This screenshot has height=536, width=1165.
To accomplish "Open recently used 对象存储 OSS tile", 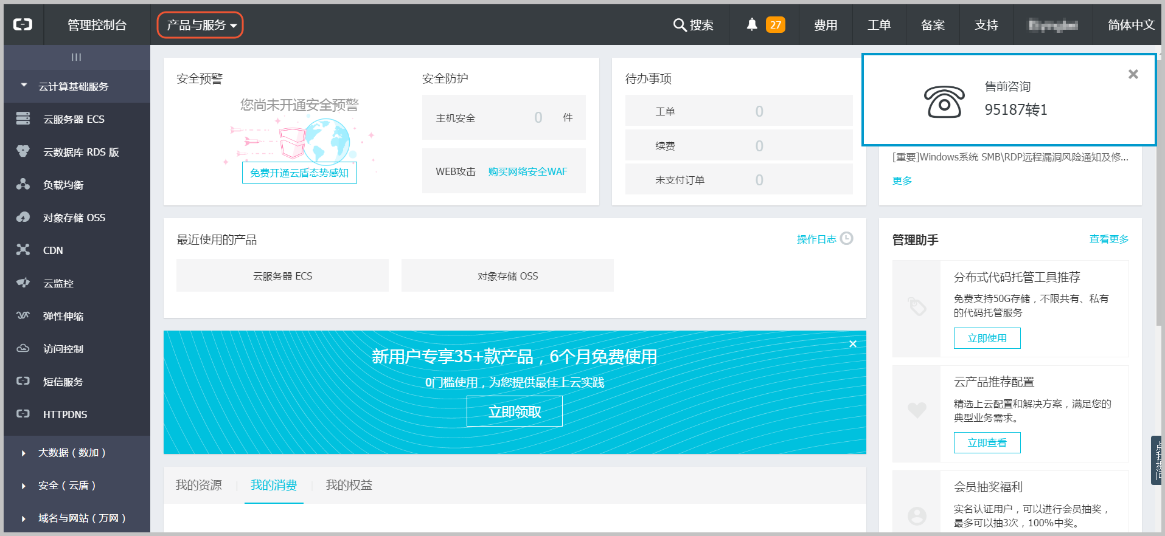I will coord(507,275).
